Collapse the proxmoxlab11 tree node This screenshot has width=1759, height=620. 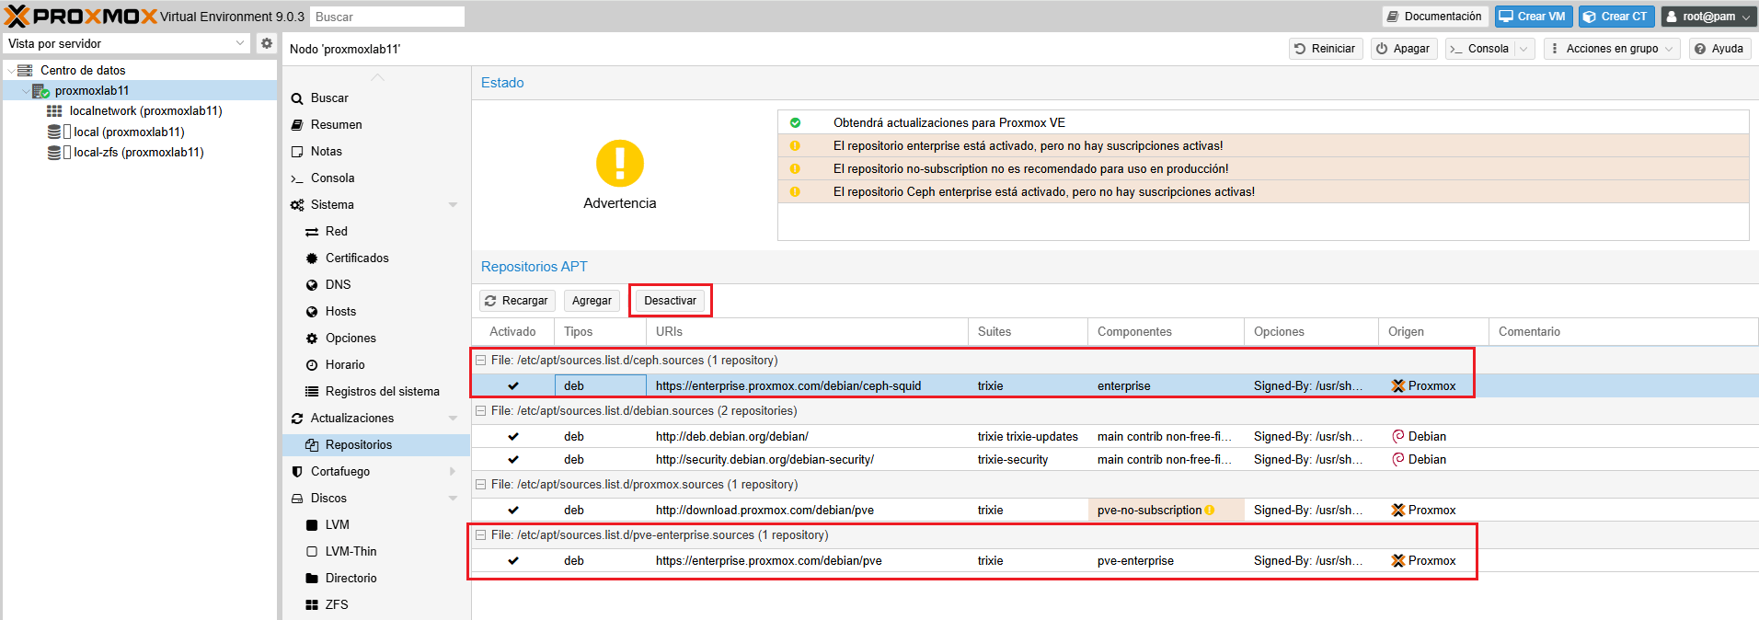[25, 91]
